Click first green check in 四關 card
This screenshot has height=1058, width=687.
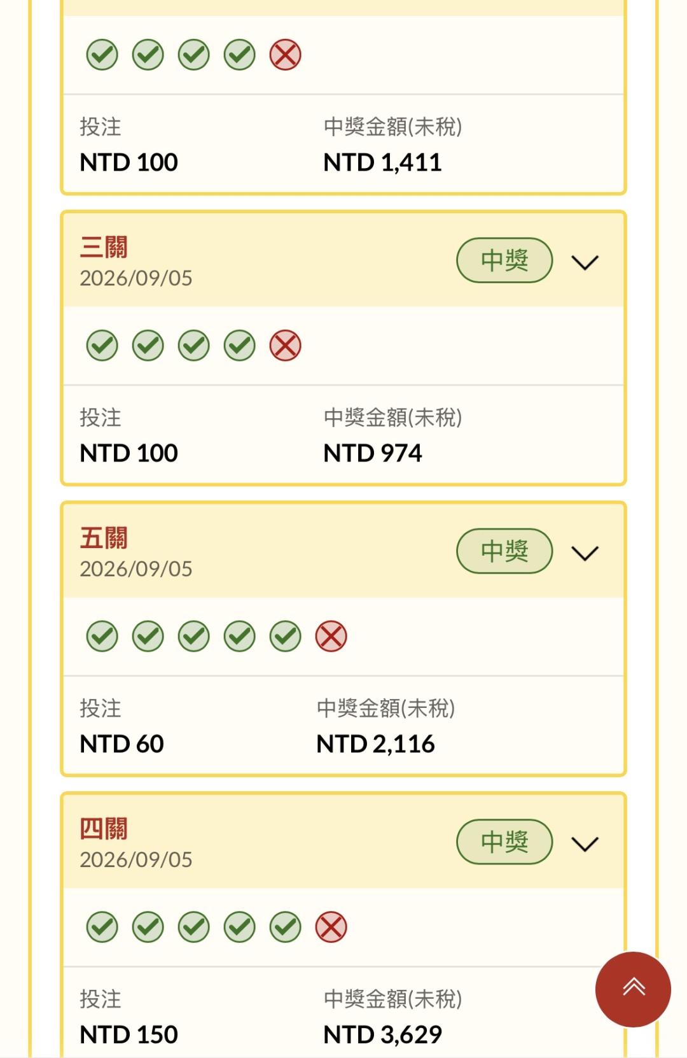tap(102, 927)
